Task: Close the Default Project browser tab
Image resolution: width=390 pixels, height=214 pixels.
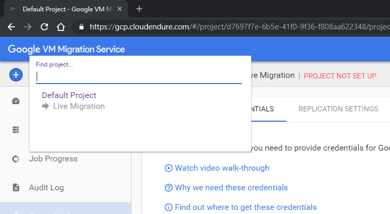Action: pos(120,9)
